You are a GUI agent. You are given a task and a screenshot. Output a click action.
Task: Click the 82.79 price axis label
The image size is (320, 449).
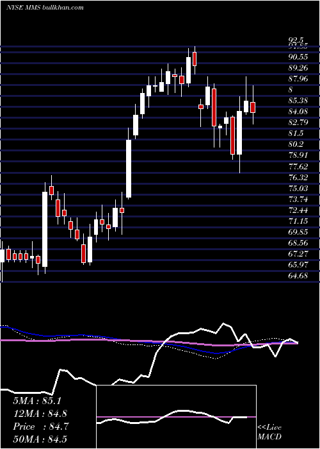pyautogui.click(x=298, y=123)
